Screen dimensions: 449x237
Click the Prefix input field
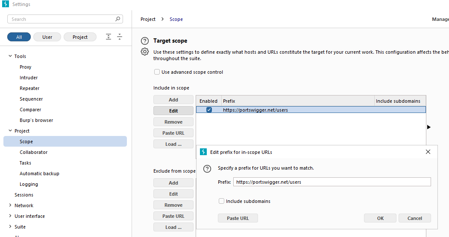point(332,182)
